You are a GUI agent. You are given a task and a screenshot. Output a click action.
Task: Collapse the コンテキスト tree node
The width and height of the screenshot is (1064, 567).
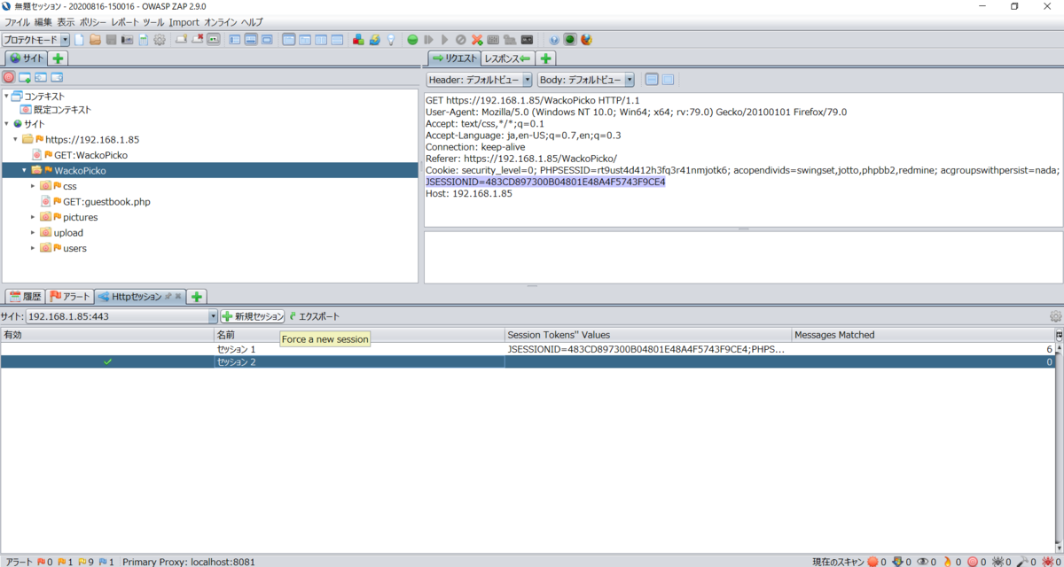[x=6, y=96]
